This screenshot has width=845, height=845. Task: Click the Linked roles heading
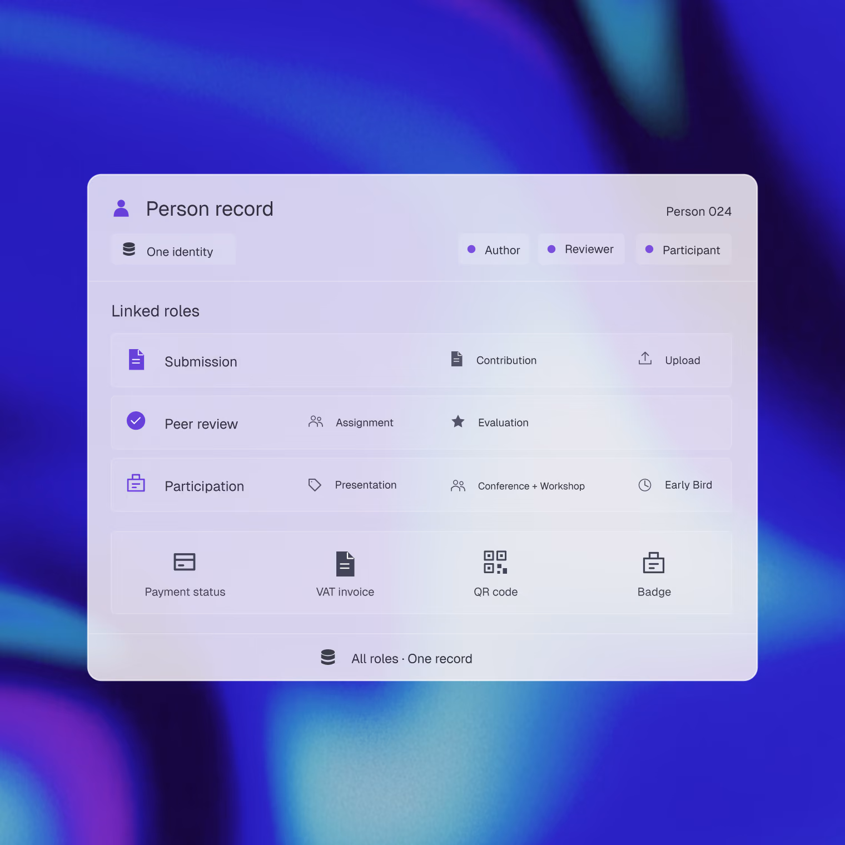tap(156, 311)
